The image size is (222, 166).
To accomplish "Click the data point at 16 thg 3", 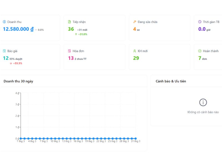I will (x=78, y=138).
